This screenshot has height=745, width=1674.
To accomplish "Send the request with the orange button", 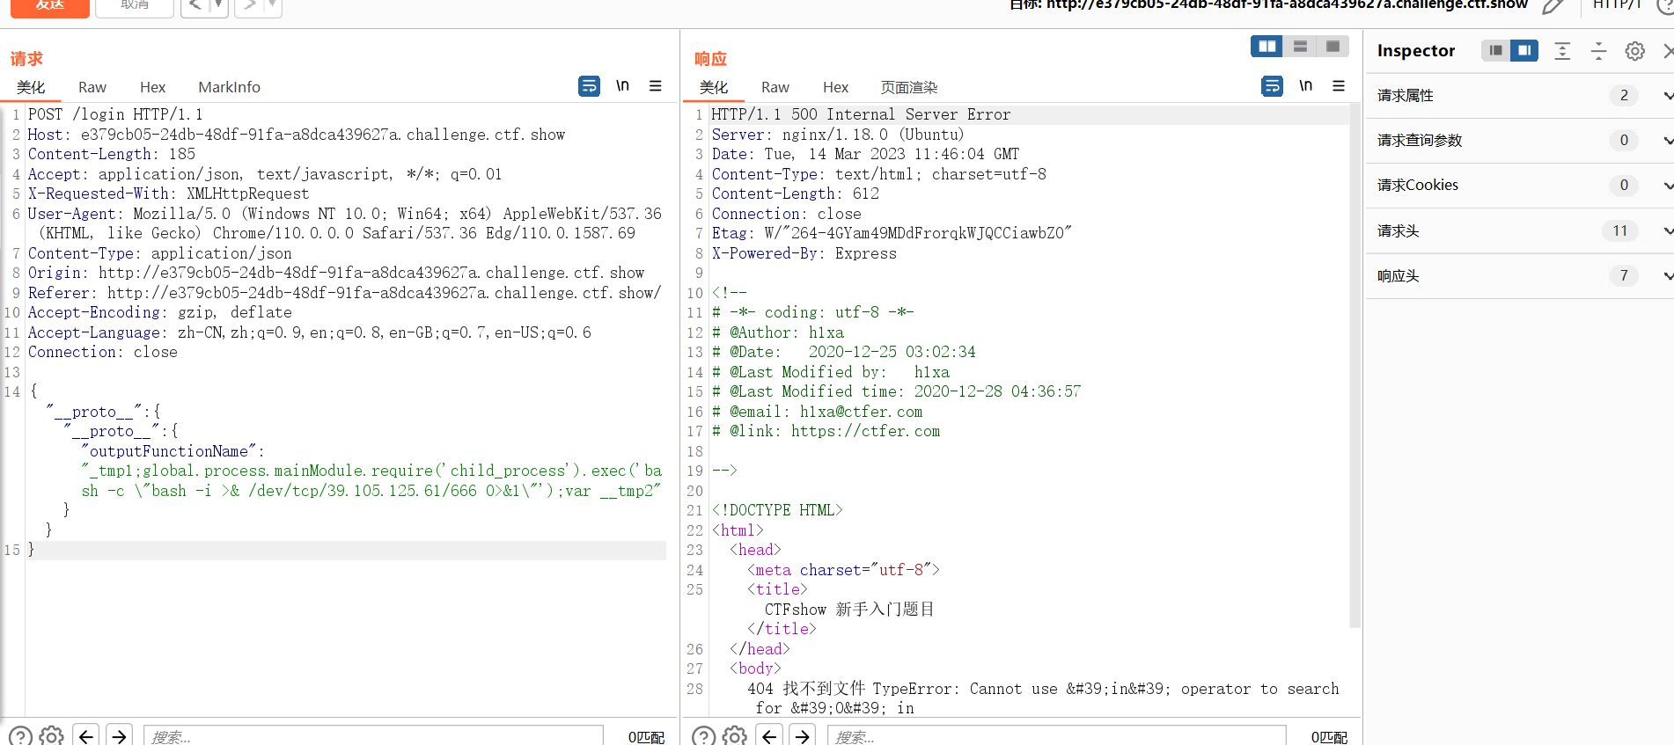I will pos(49,7).
